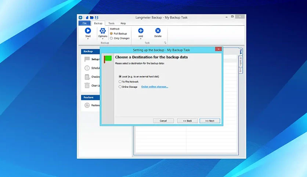Click the Delete task icon

tap(158, 31)
